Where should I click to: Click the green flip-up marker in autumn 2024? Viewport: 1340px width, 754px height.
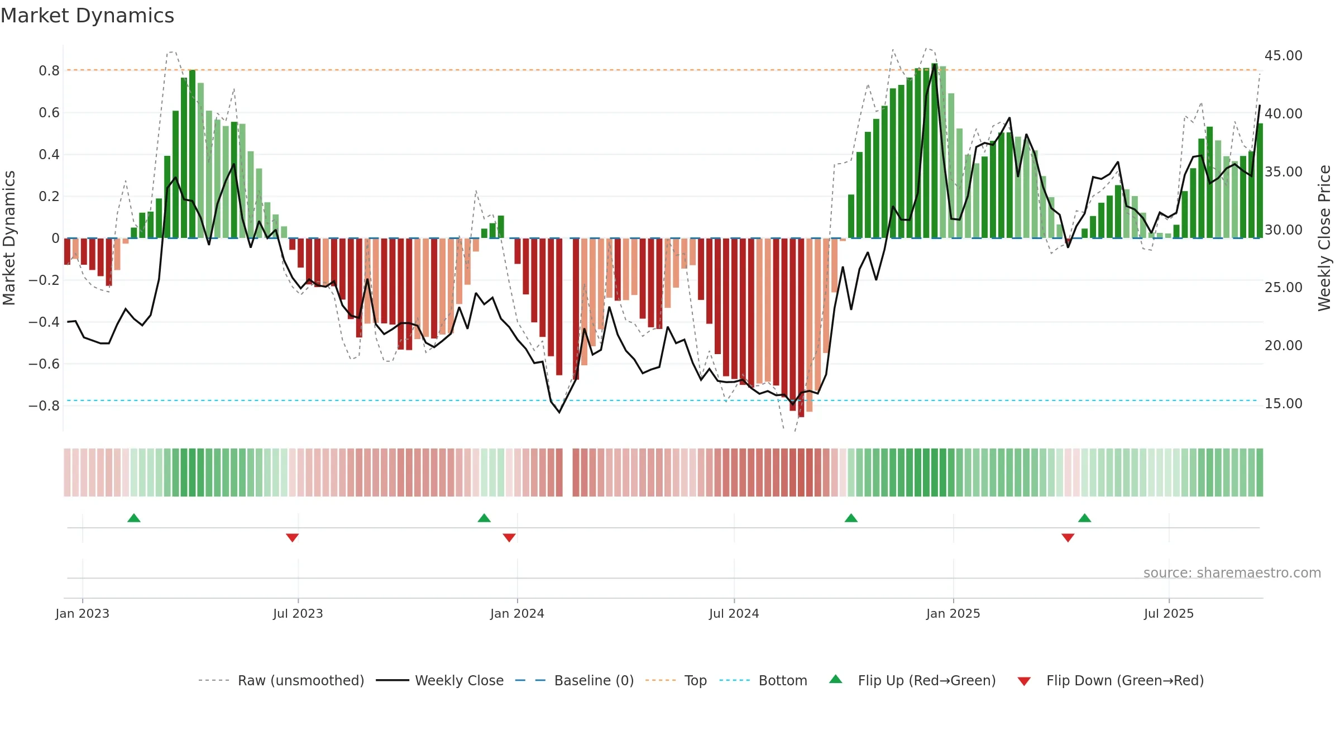pos(851,518)
